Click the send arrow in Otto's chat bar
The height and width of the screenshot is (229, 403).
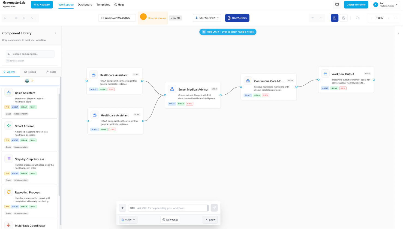click(214, 208)
